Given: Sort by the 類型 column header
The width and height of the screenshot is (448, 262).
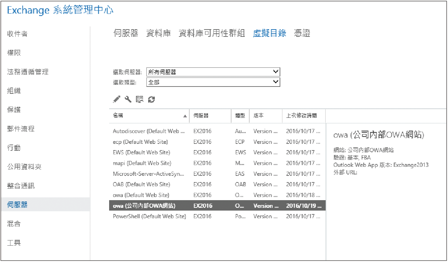Looking at the screenshot, I should click(240, 116).
